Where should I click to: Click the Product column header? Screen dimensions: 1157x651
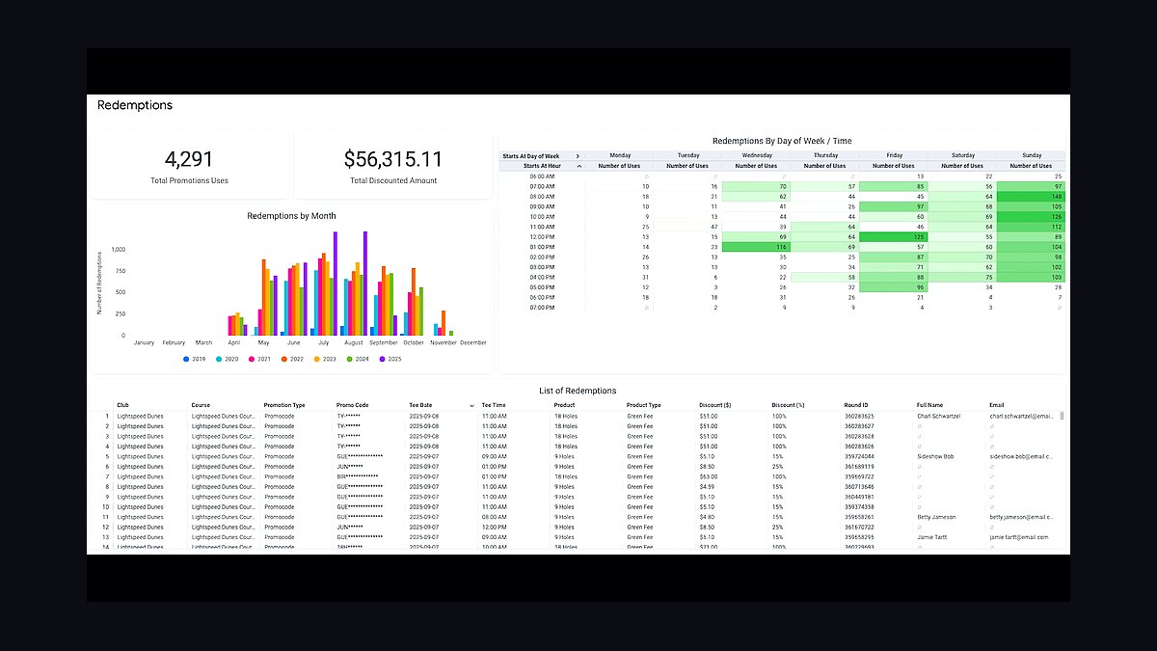(565, 405)
